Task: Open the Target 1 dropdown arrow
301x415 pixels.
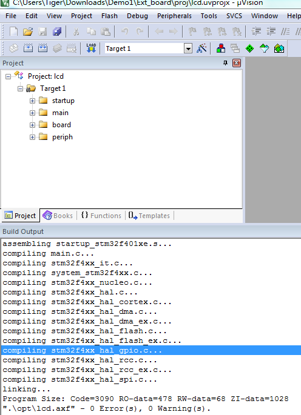Action: pyautogui.click(x=188, y=48)
